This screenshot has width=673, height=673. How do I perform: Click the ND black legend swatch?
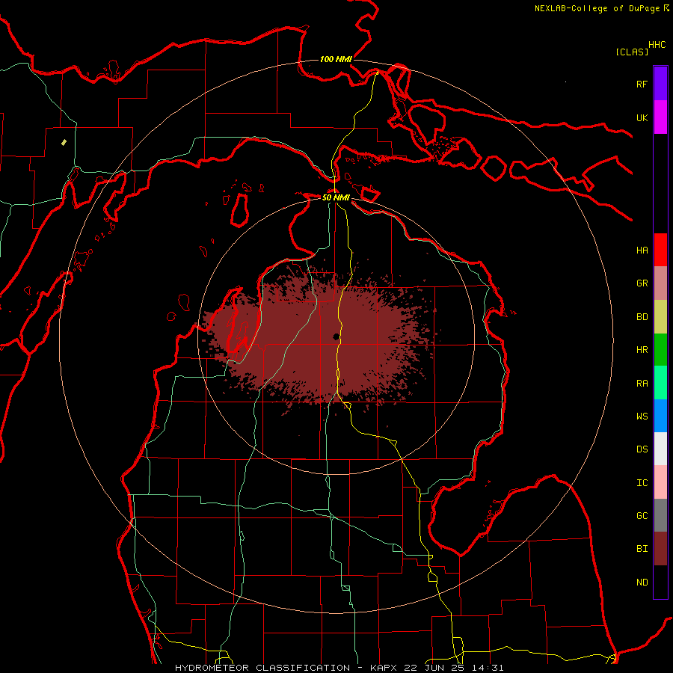tap(660, 582)
